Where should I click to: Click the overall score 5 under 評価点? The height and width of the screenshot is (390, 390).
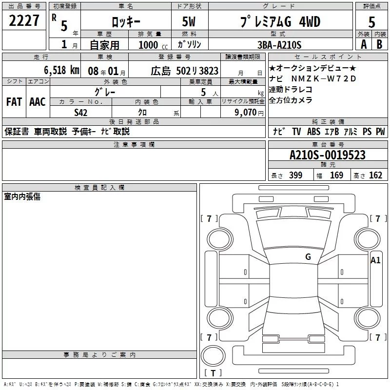tap(371, 22)
